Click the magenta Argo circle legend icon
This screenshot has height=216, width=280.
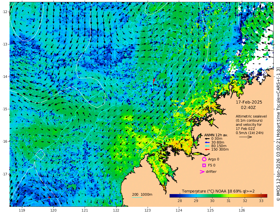pyautogui.click(x=204, y=159)
